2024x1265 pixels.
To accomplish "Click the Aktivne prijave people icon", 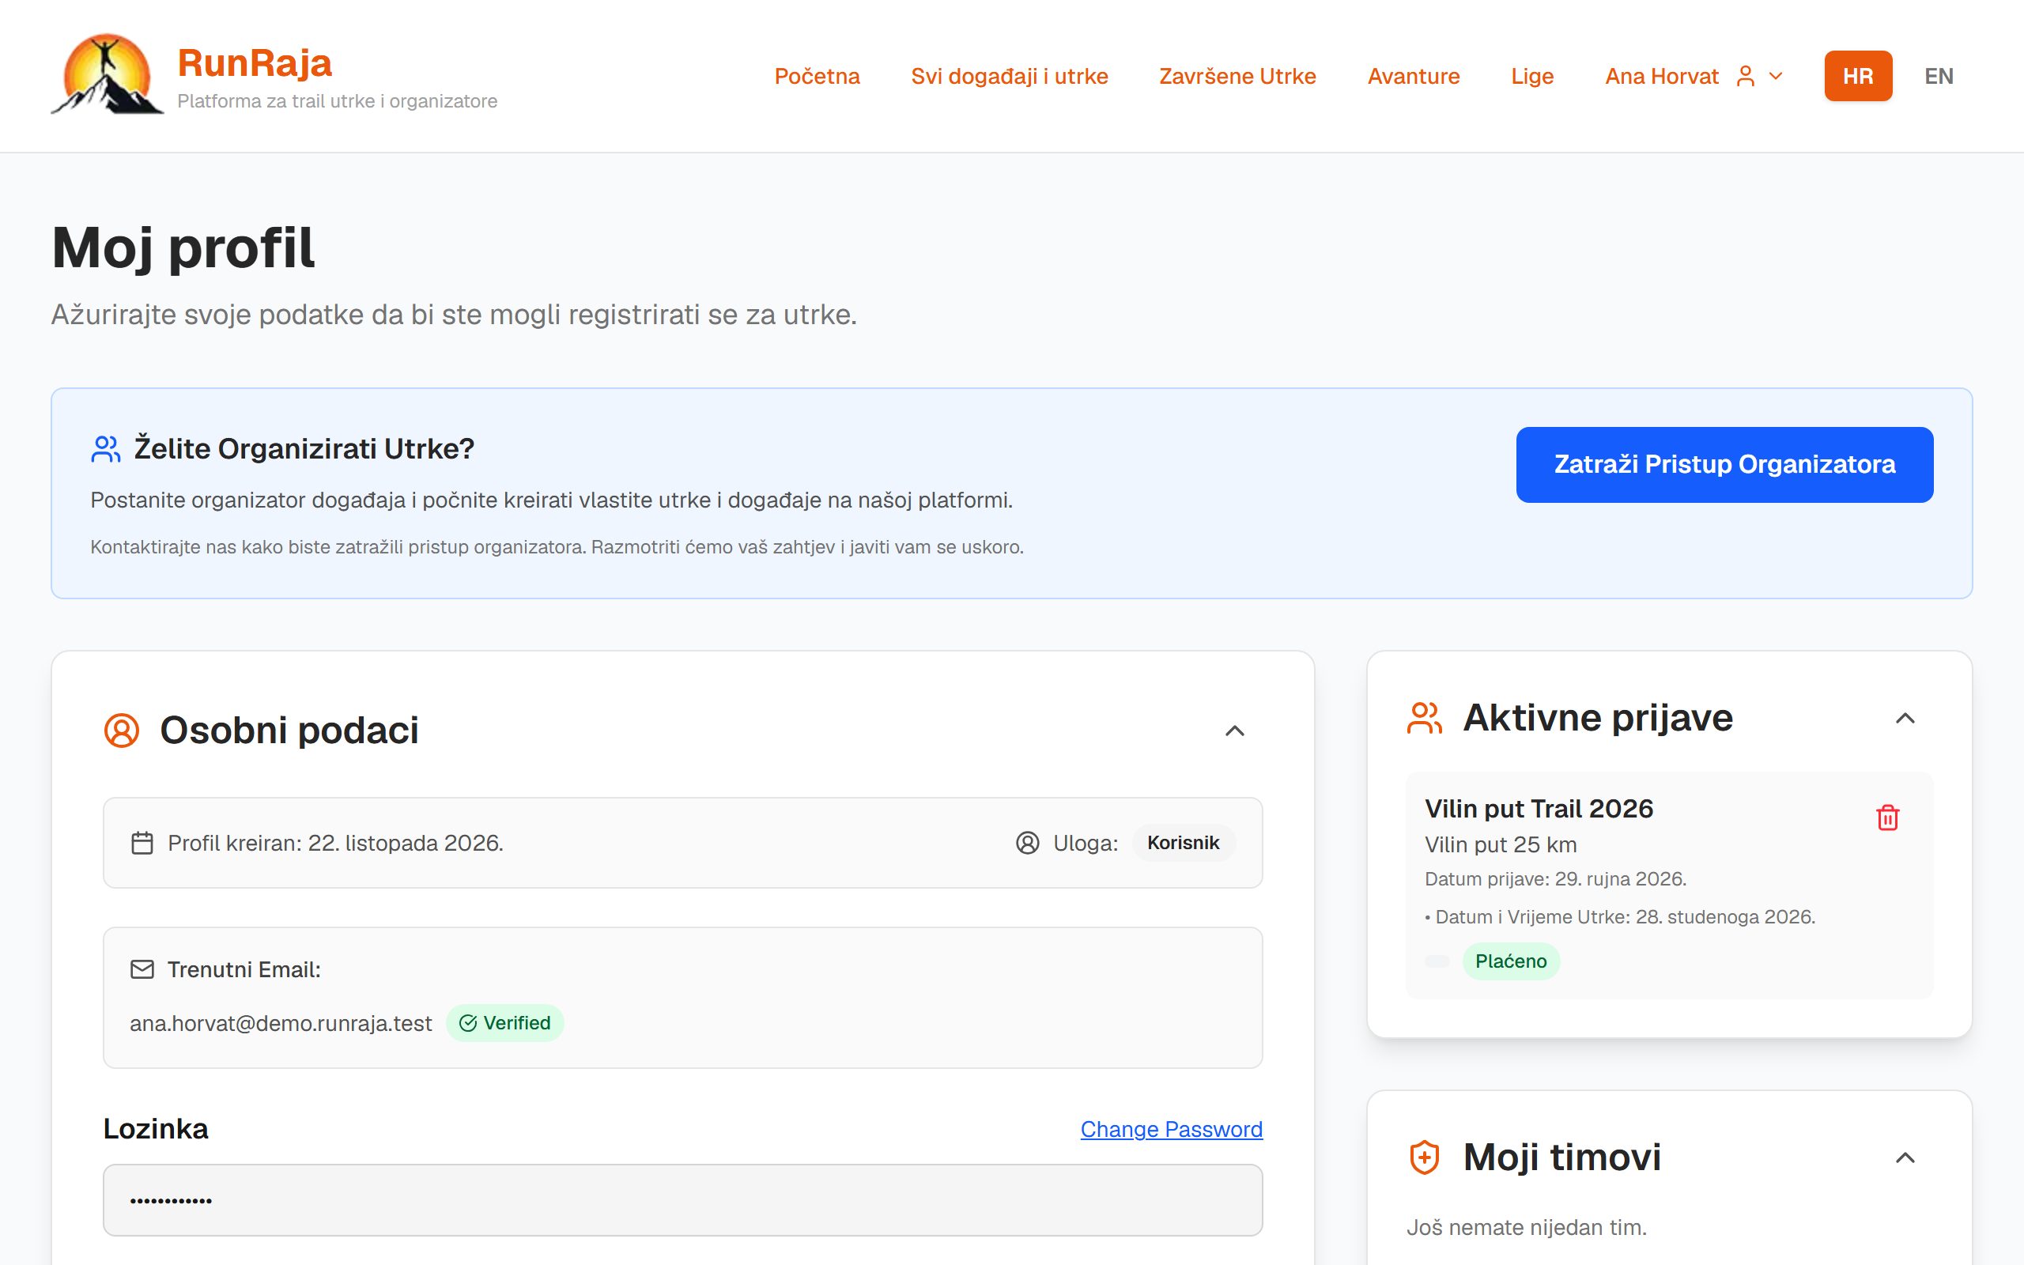I will coord(1425,718).
